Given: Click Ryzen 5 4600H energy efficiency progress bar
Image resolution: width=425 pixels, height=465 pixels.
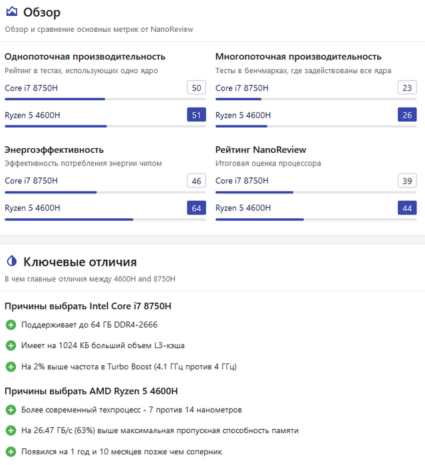Looking at the screenshot, I should (x=105, y=219).
